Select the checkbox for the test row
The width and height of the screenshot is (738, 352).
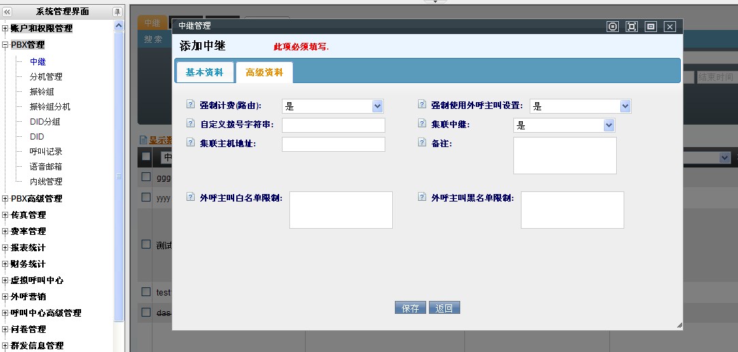point(146,291)
